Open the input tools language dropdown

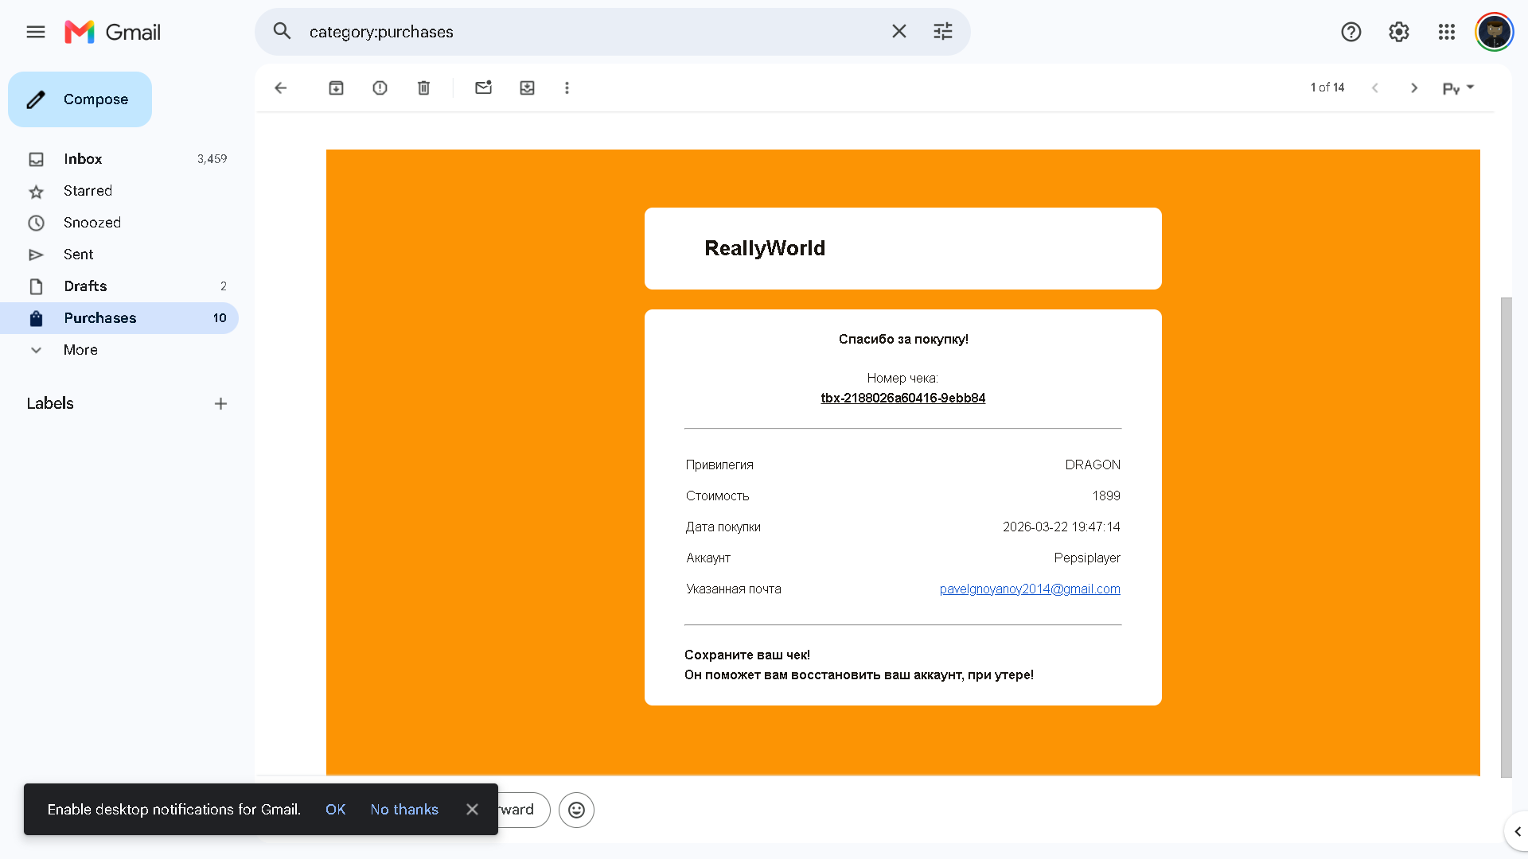point(1459,88)
